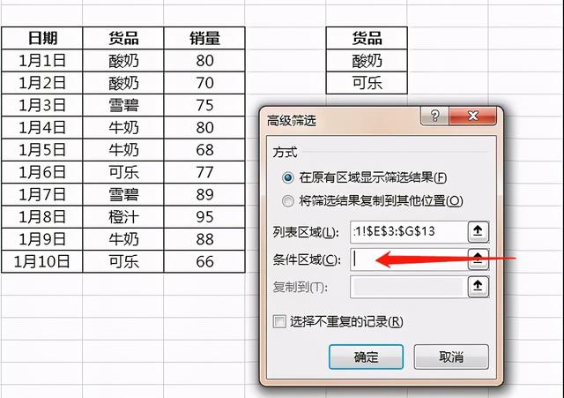Select 雪碧 cell in the 1月3日 row

click(123, 105)
